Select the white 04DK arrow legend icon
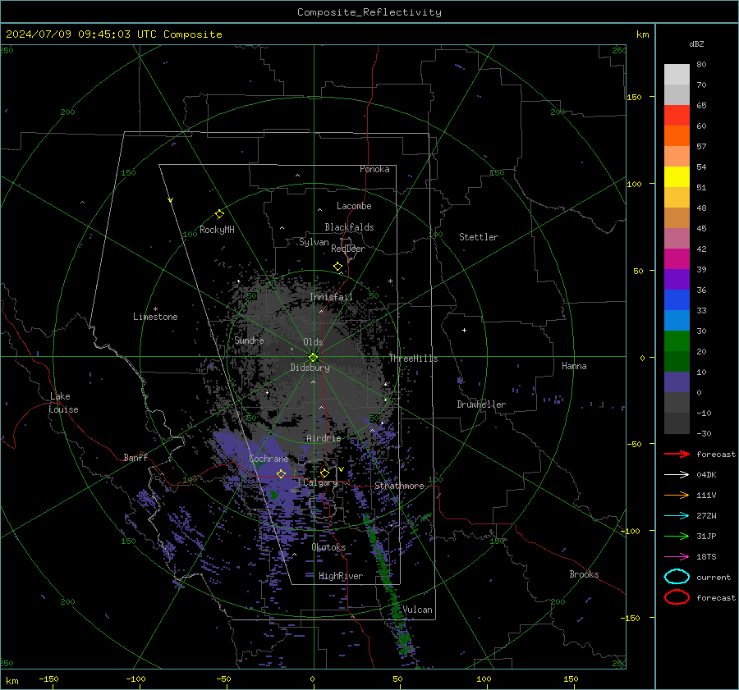 pyautogui.click(x=677, y=475)
